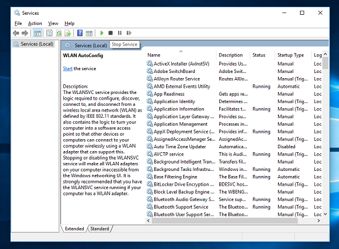Open the Action menu

(x=35, y=23)
